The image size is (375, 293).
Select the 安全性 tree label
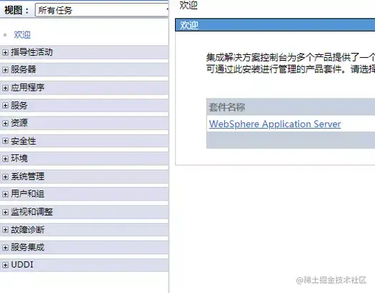click(x=24, y=141)
